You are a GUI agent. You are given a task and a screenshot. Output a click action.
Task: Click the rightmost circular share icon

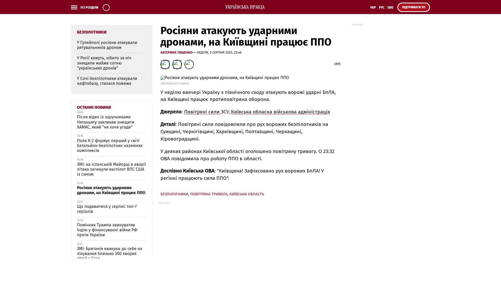pyautogui.click(x=189, y=65)
